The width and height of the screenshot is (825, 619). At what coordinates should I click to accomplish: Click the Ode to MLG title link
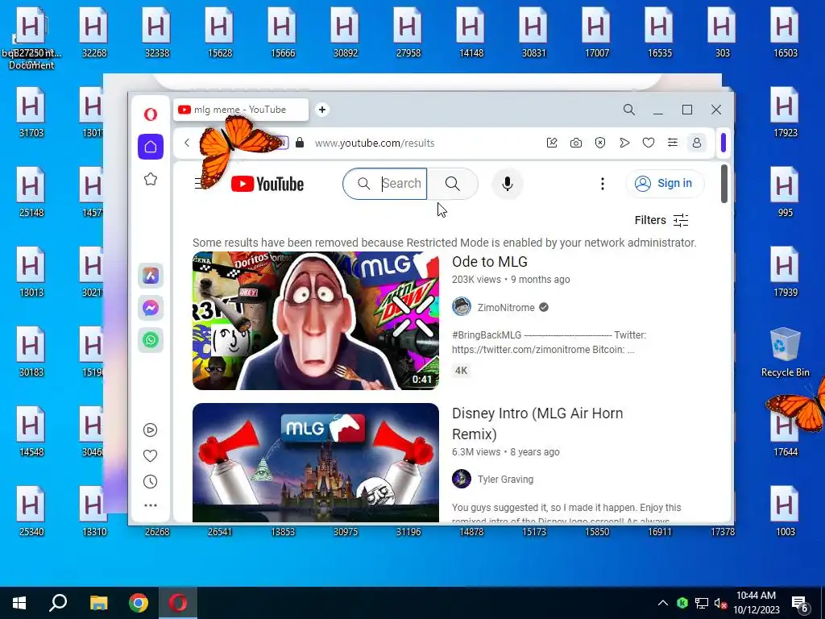(490, 262)
